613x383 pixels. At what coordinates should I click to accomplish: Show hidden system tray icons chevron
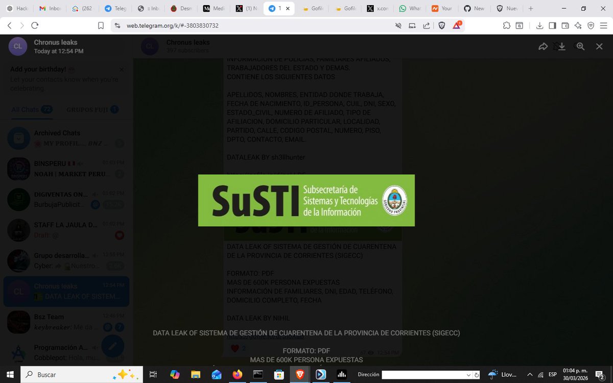[x=529, y=374]
